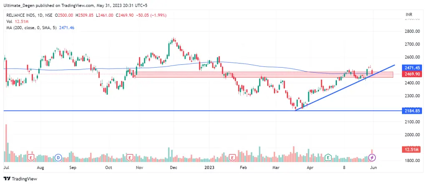
Task: Click the earnings E marker just before Nov
Action: point(130,157)
